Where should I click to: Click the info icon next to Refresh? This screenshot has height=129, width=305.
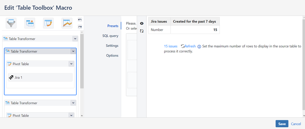click(199, 46)
